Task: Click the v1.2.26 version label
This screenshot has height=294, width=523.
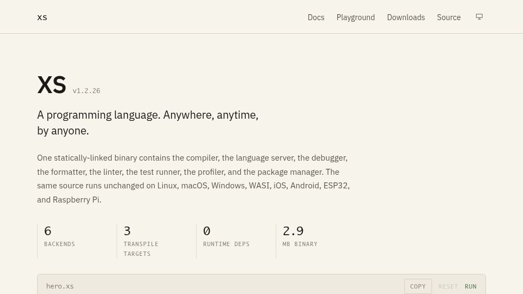Action: coord(87,91)
